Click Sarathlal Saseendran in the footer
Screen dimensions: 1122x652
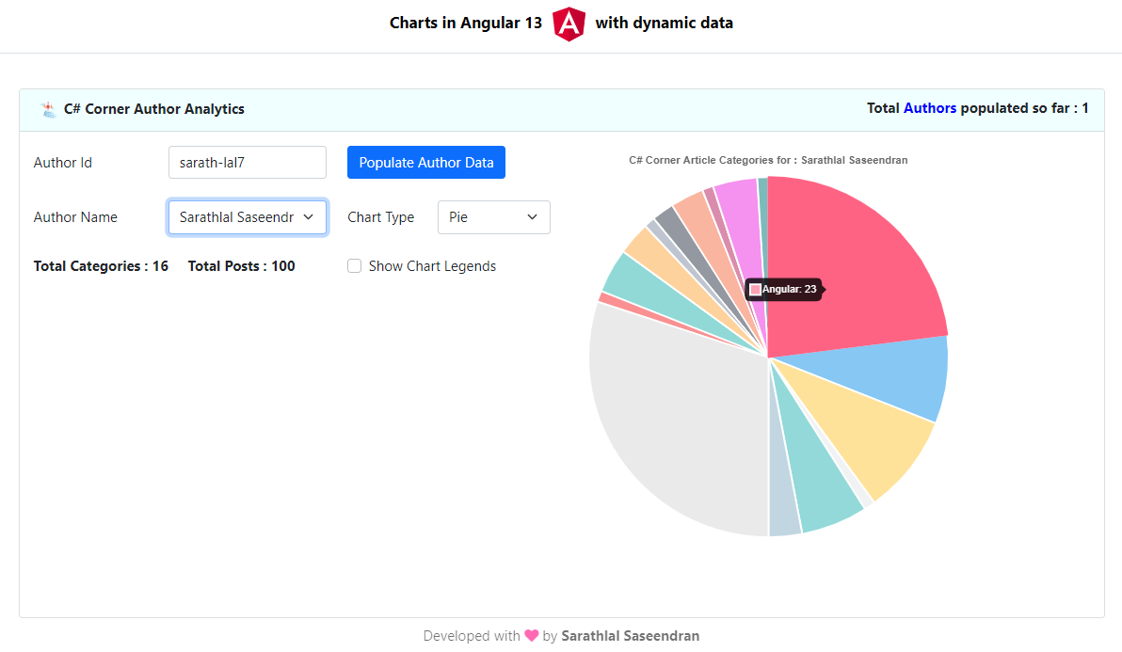pos(631,635)
